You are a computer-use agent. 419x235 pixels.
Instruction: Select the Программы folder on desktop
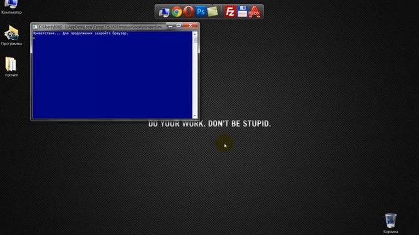(x=11, y=35)
